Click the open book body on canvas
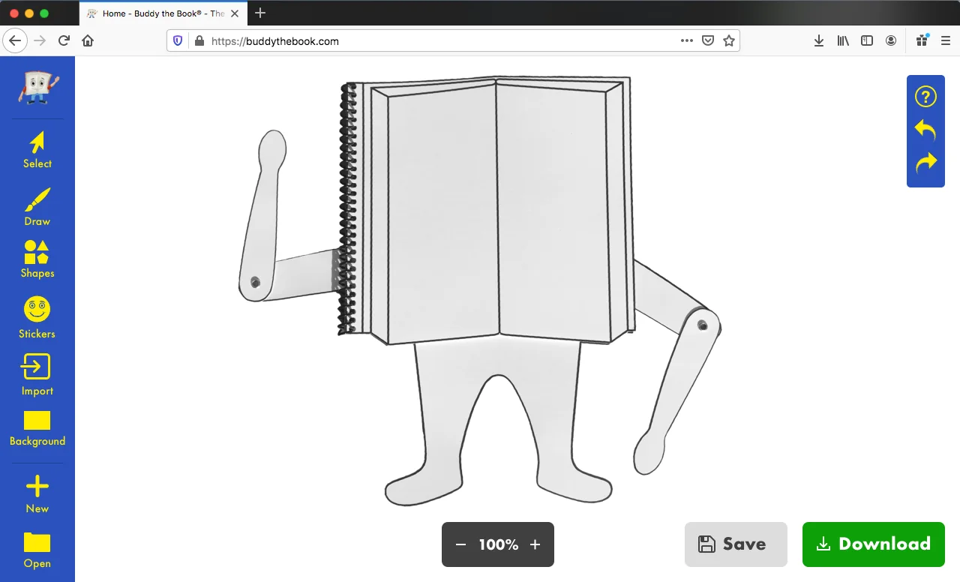 [x=487, y=210]
